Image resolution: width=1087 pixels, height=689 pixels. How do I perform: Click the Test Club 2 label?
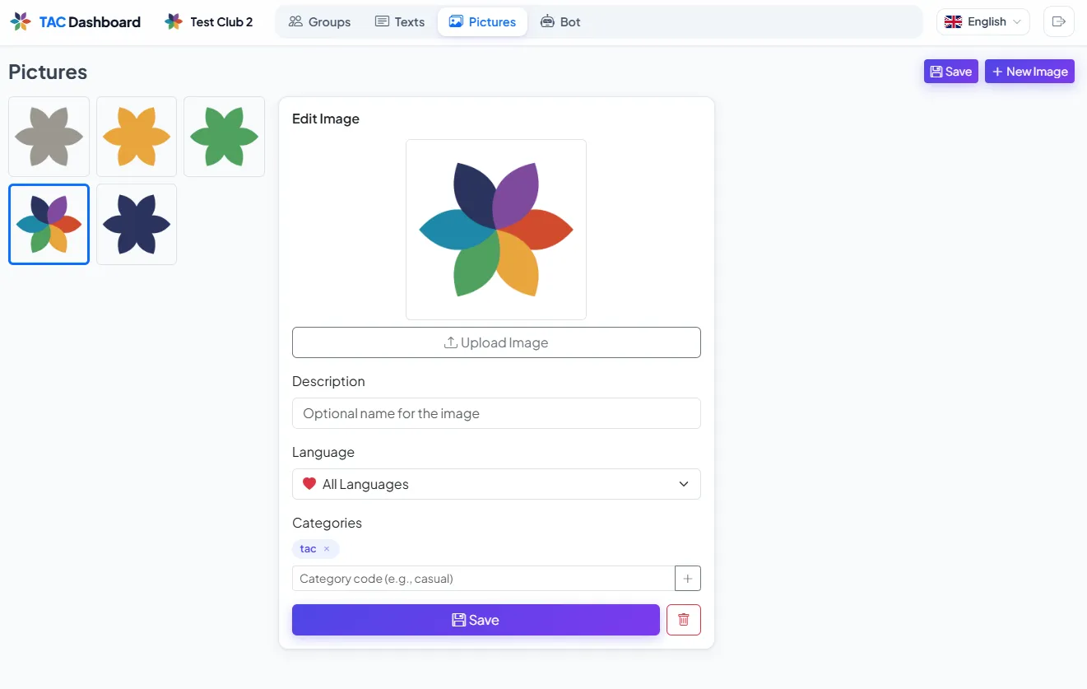pyautogui.click(x=221, y=22)
